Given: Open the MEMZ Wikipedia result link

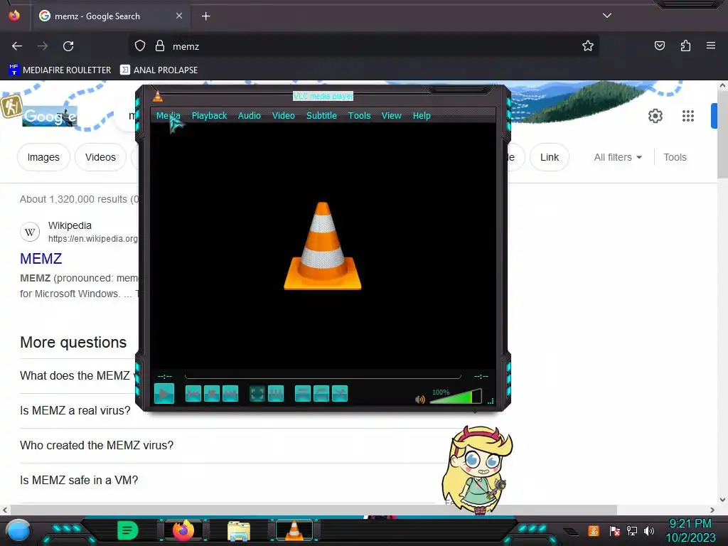Looking at the screenshot, I should [41, 259].
